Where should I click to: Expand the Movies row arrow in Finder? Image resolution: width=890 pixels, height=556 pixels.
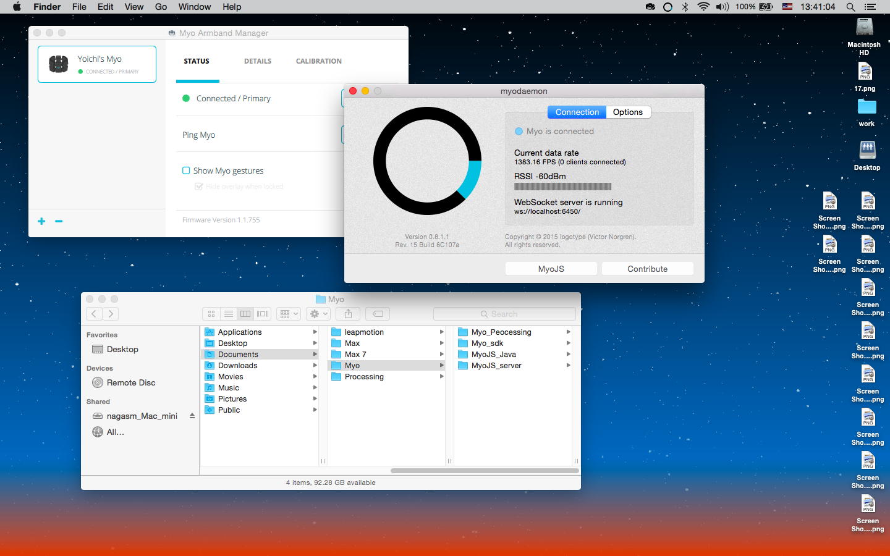315,376
